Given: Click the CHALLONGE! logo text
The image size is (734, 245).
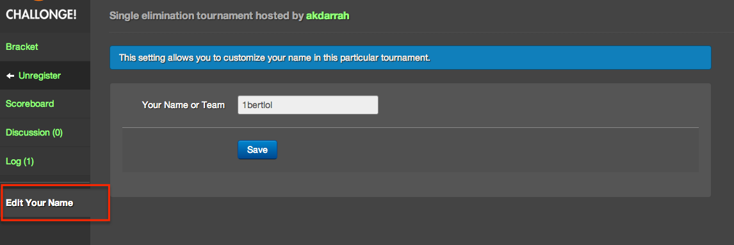Looking at the screenshot, I should click(41, 15).
